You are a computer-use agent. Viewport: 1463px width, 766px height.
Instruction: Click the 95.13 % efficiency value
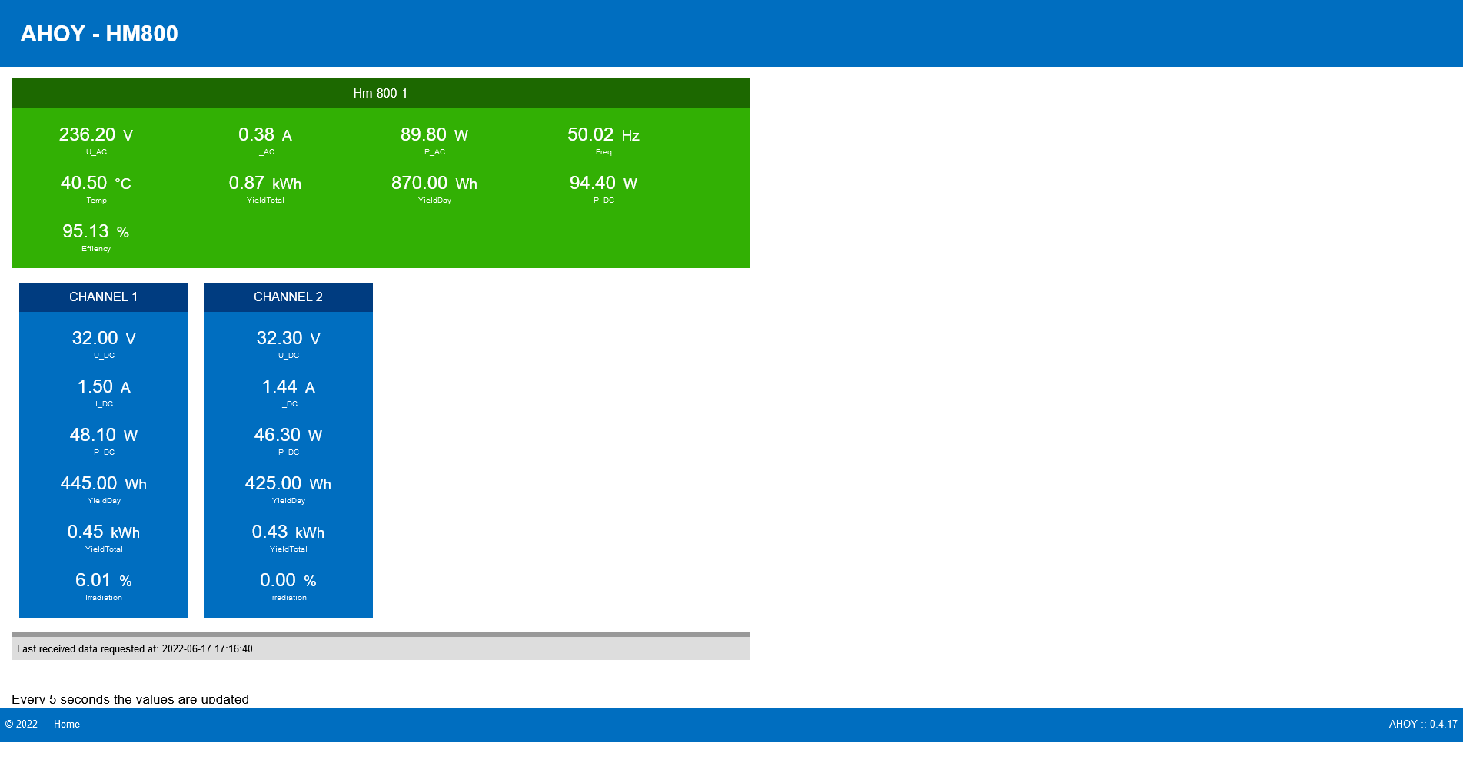[x=96, y=232]
